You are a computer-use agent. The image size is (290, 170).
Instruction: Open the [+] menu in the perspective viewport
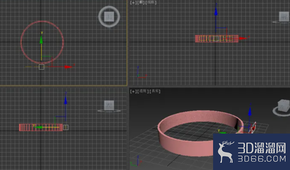click(133, 91)
